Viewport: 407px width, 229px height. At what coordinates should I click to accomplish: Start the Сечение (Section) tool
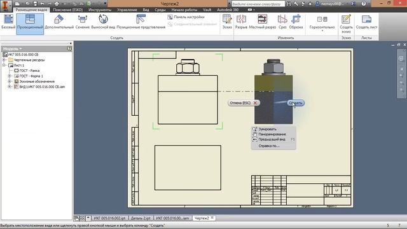[83, 22]
